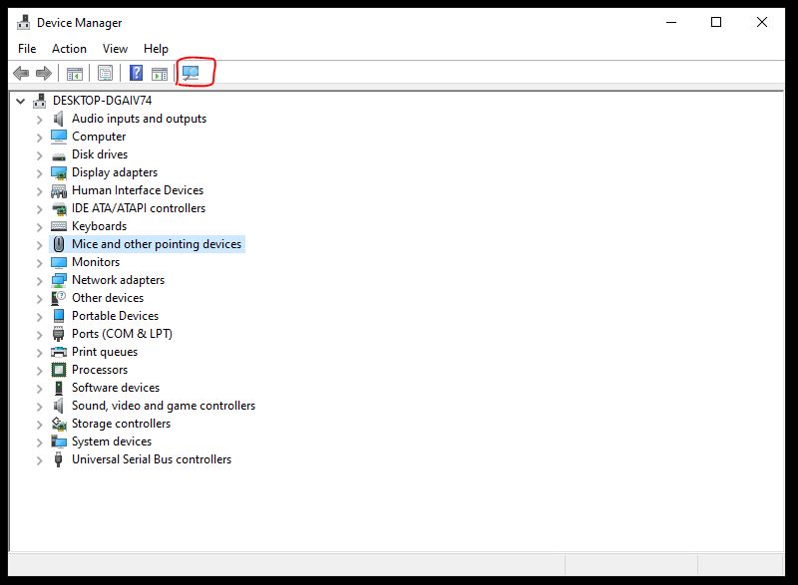Open the File menu
This screenshot has height=585, width=798.
click(x=27, y=49)
